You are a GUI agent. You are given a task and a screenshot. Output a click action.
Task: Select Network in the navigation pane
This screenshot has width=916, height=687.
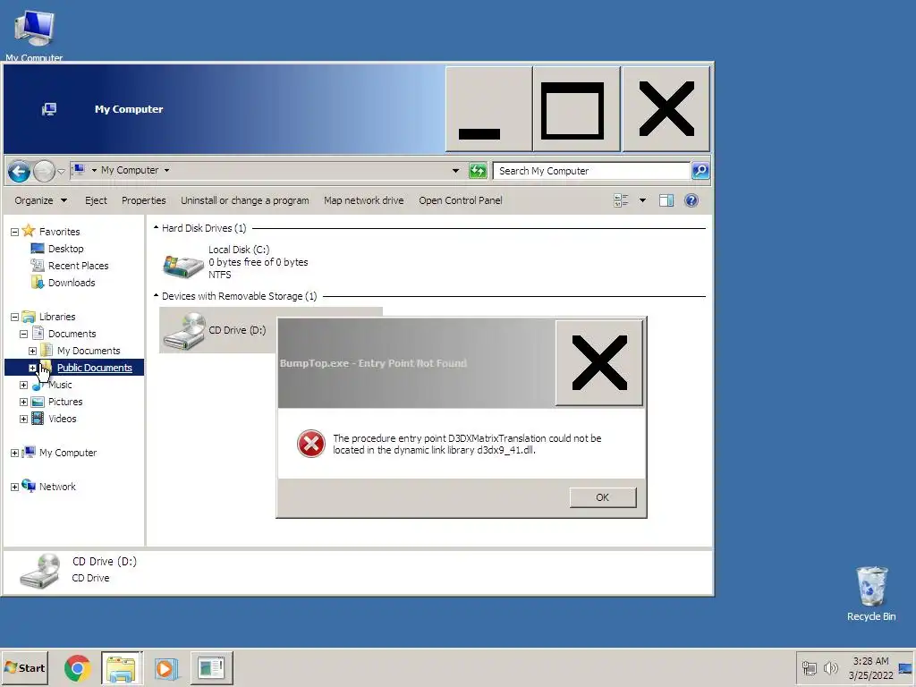[57, 487]
